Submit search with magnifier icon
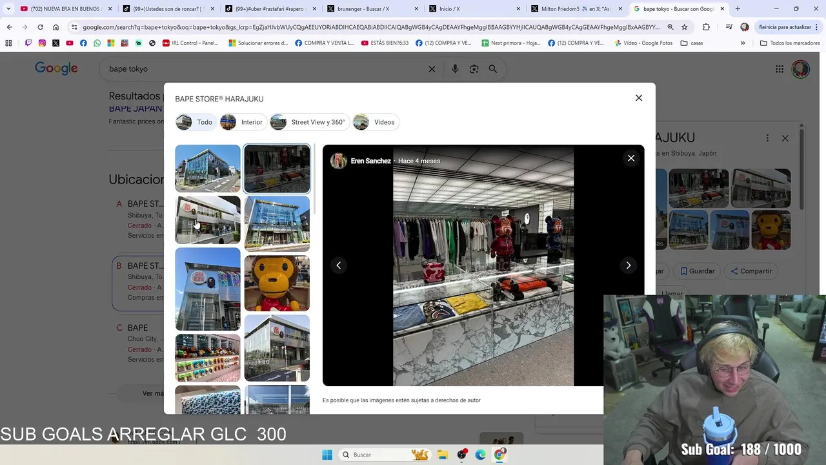826x465 pixels. point(493,69)
